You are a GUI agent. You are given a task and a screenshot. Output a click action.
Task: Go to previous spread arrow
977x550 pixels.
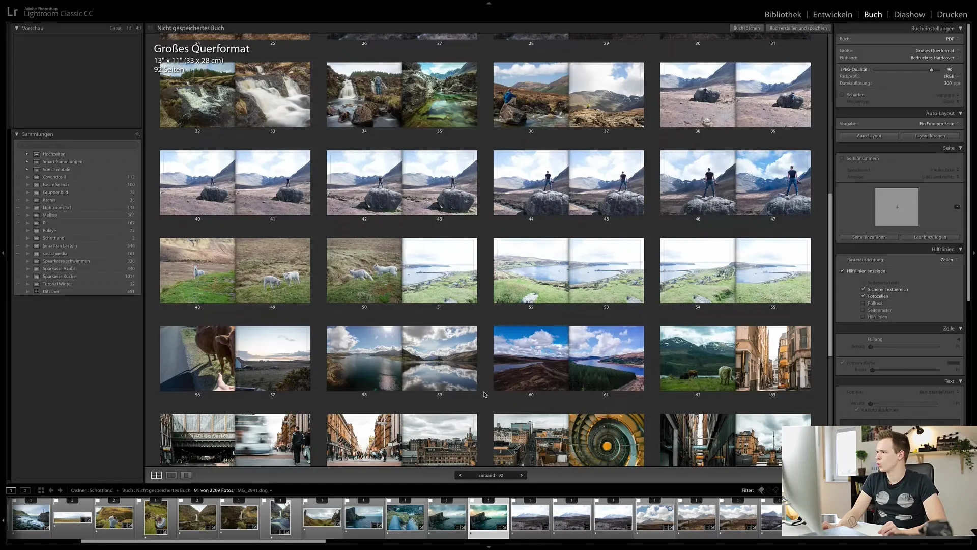click(460, 475)
